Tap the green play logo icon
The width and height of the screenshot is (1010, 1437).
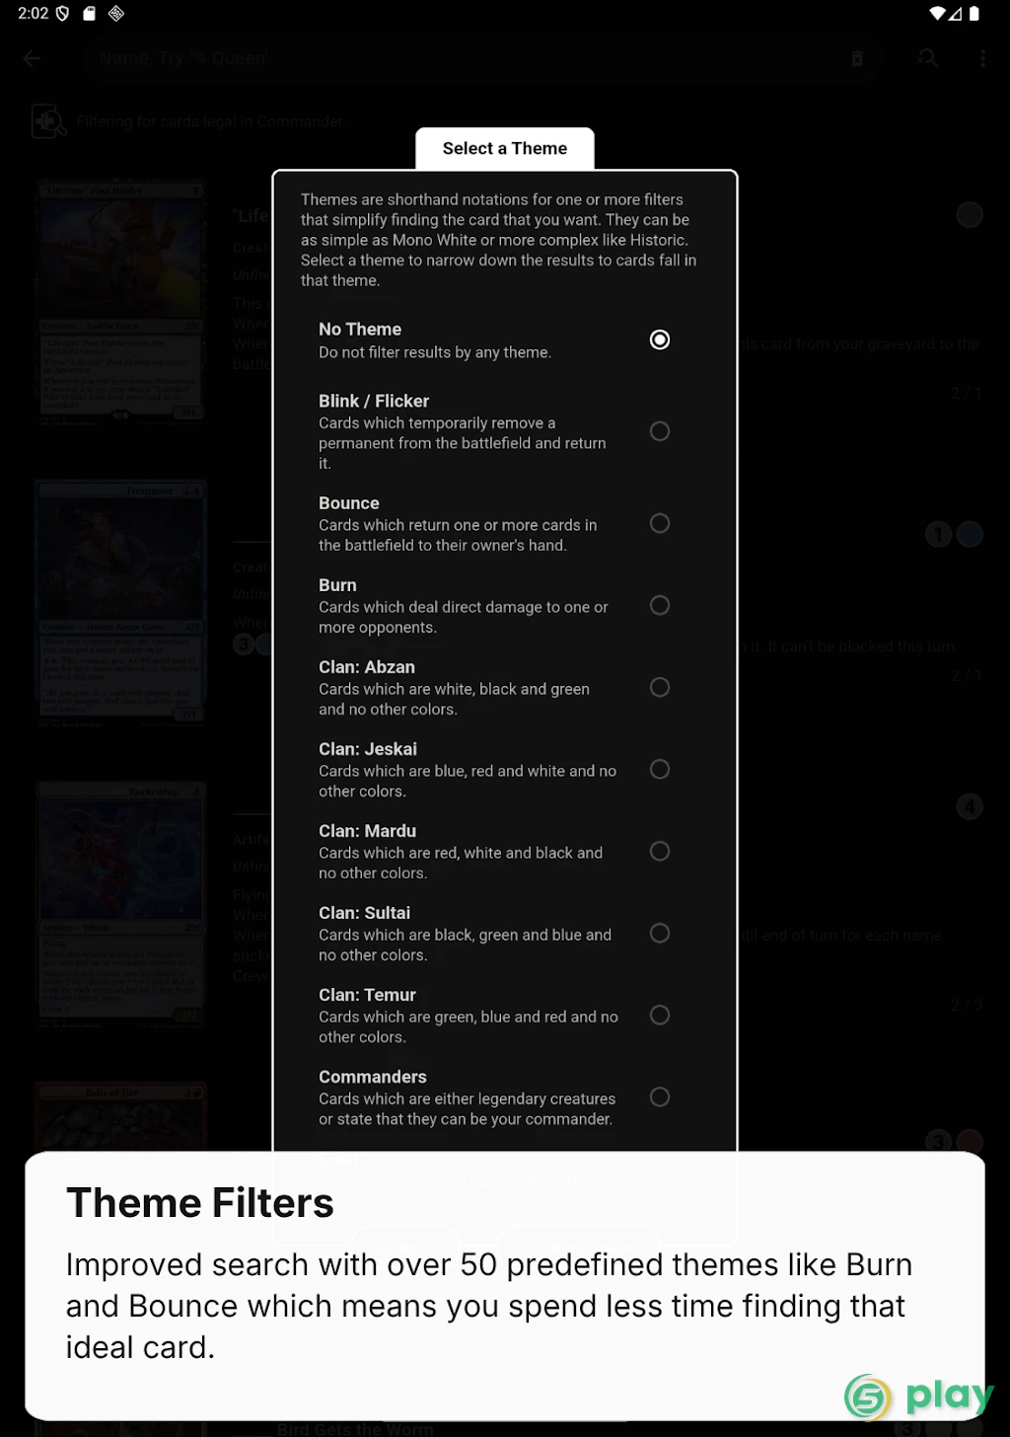[x=867, y=1397]
